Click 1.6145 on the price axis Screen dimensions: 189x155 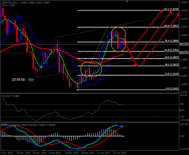pyautogui.click(x=184, y=19)
